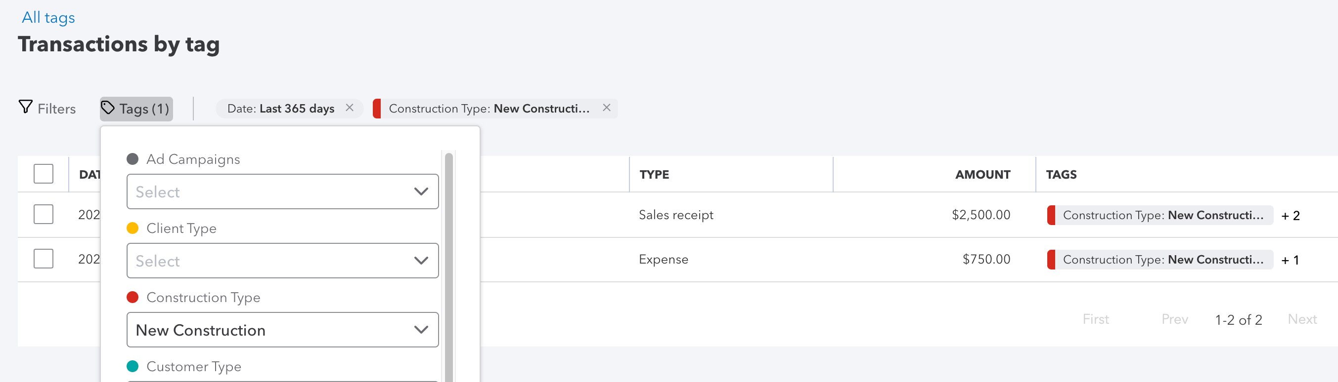Click the tag icon in Tags (1) button
The image size is (1338, 382).
coord(107,108)
